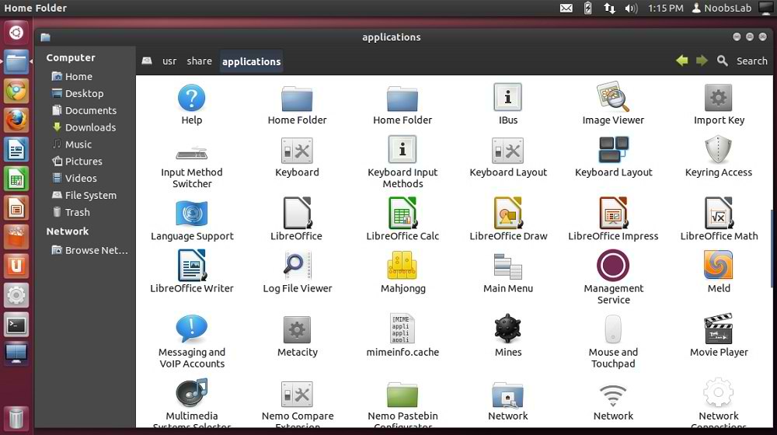This screenshot has height=435, width=777.
Task: Go to the usr path segment
Action: point(169,61)
